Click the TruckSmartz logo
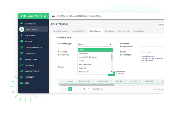178x123 pixels. (x=33, y=16)
